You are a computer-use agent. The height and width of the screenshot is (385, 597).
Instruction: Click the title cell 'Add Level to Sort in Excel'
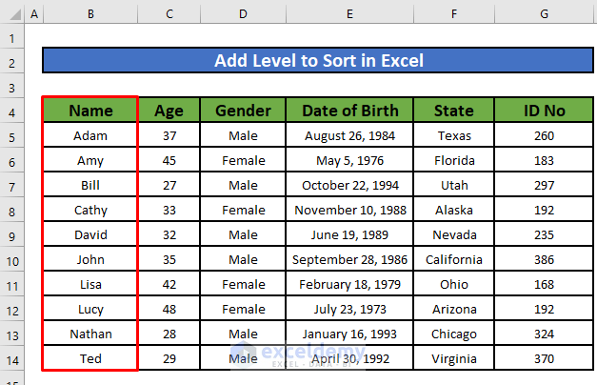point(318,61)
